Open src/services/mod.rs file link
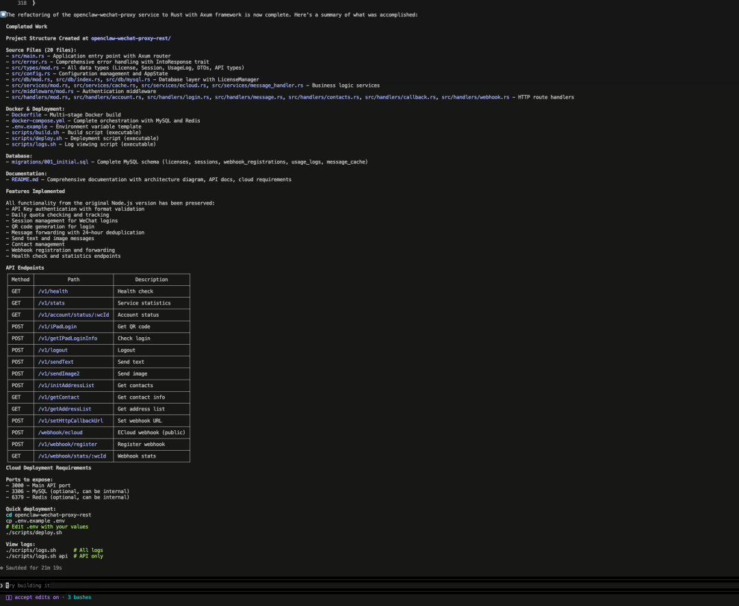Image resolution: width=739 pixels, height=606 pixels. (x=40, y=85)
